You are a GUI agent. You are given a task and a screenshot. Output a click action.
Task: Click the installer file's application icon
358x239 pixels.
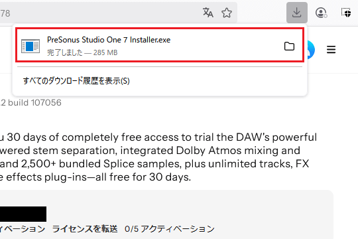click(30, 46)
